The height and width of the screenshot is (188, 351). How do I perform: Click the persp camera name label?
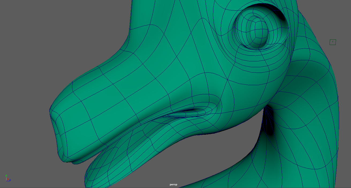pyautogui.click(x=173, y=185)
